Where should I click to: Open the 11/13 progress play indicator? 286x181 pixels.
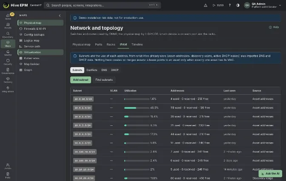coord(218,5)
